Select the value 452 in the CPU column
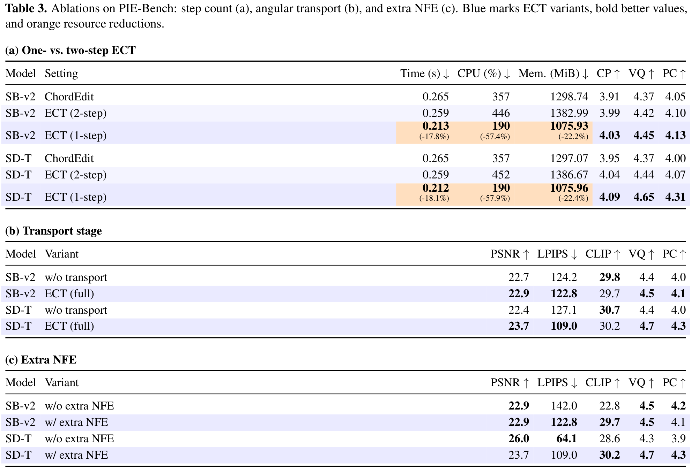691x474 pixels. tap(501, 175)
